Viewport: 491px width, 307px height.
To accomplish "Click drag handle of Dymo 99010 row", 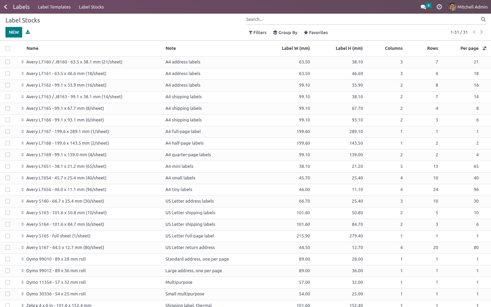I will [x=23, y=259].
